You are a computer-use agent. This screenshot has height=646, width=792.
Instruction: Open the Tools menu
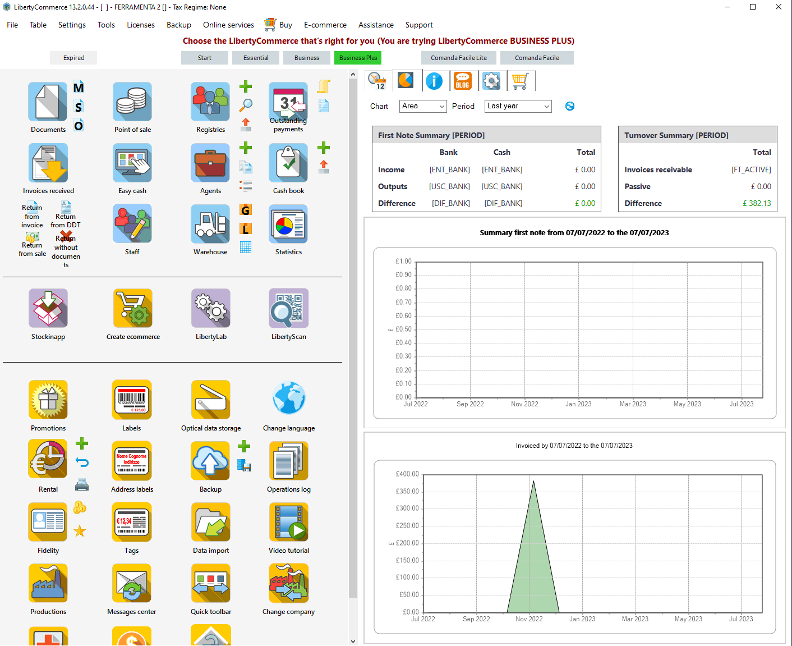point(106,25)
